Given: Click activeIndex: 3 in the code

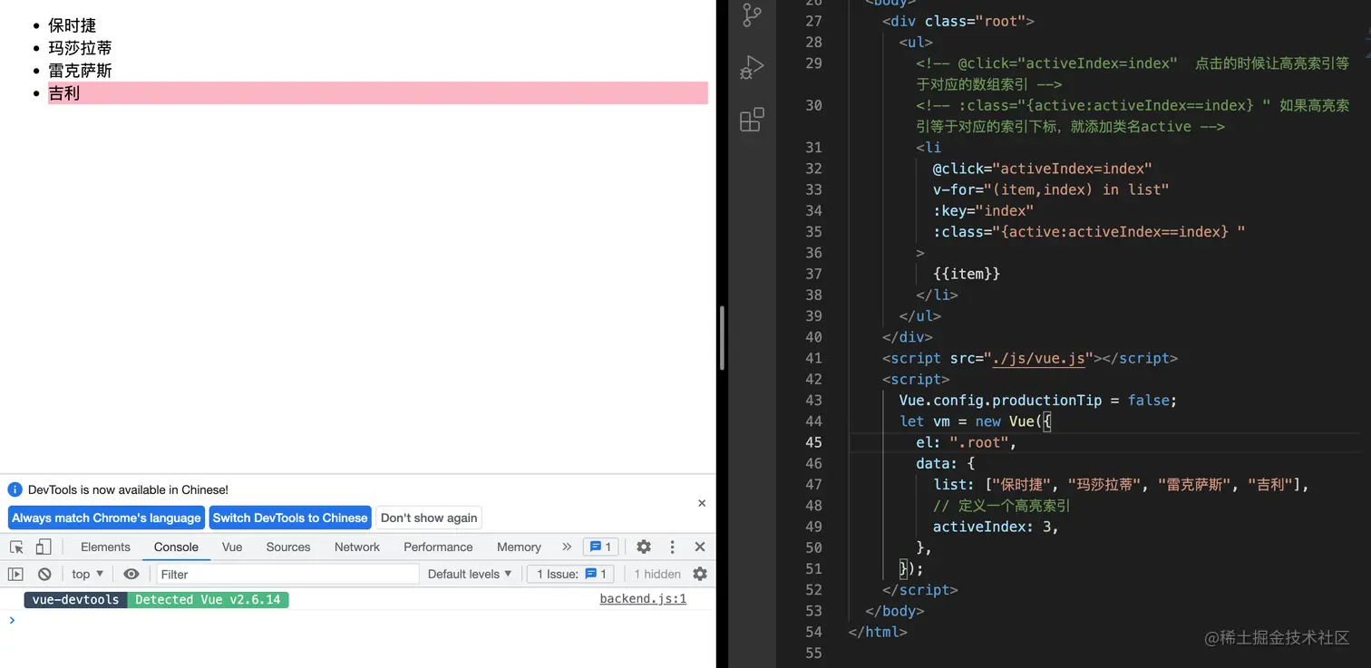Looking at the screenshot, I should 996,527.
